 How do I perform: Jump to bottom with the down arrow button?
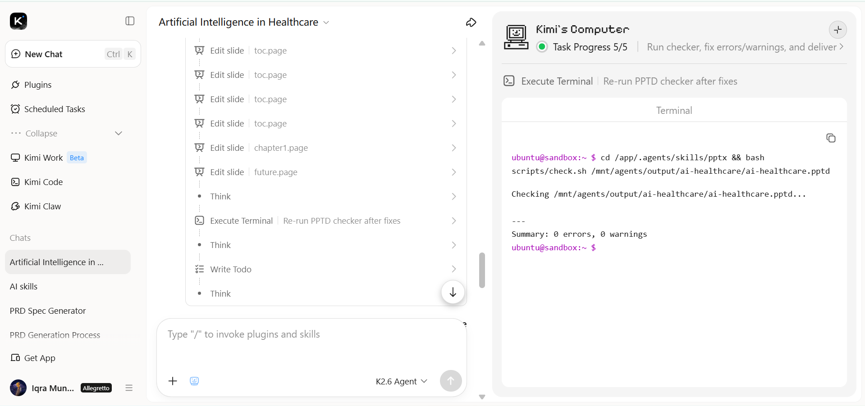(x=453, y=292)
